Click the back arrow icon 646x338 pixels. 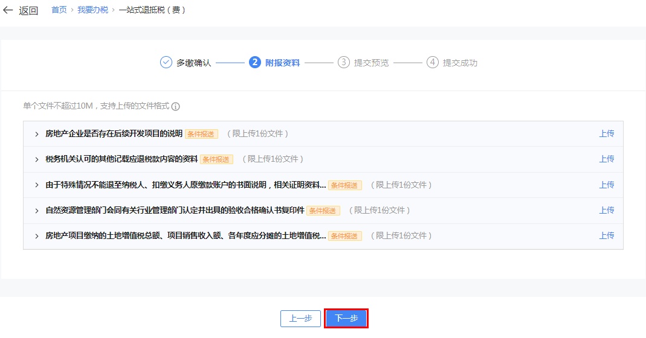8,11
